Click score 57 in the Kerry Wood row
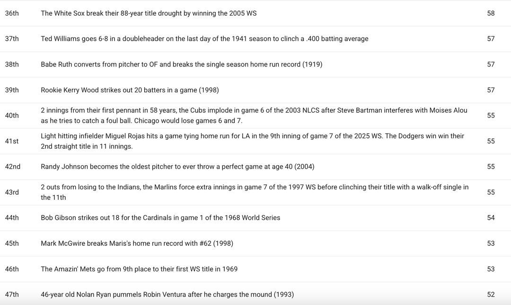The height and width of the screenshot is (305, 511). (x=491, y=90)
